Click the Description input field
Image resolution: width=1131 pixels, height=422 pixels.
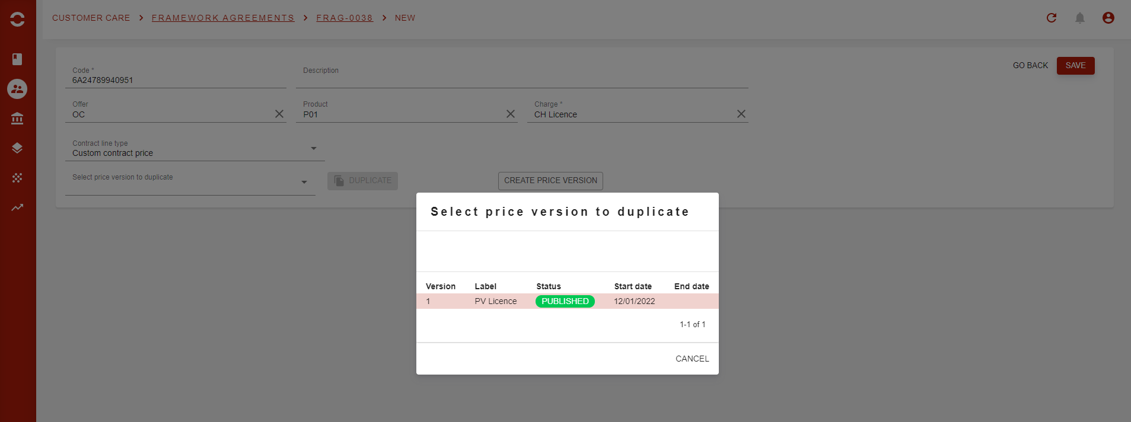pyautogui.click(x=522, y=79)
